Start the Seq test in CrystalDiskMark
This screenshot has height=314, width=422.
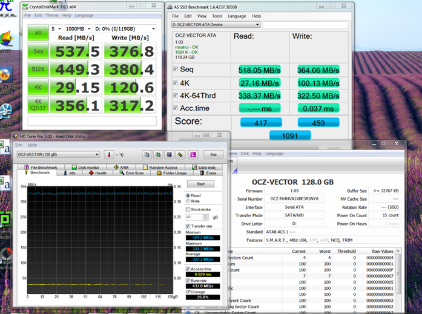click(38, 51)
